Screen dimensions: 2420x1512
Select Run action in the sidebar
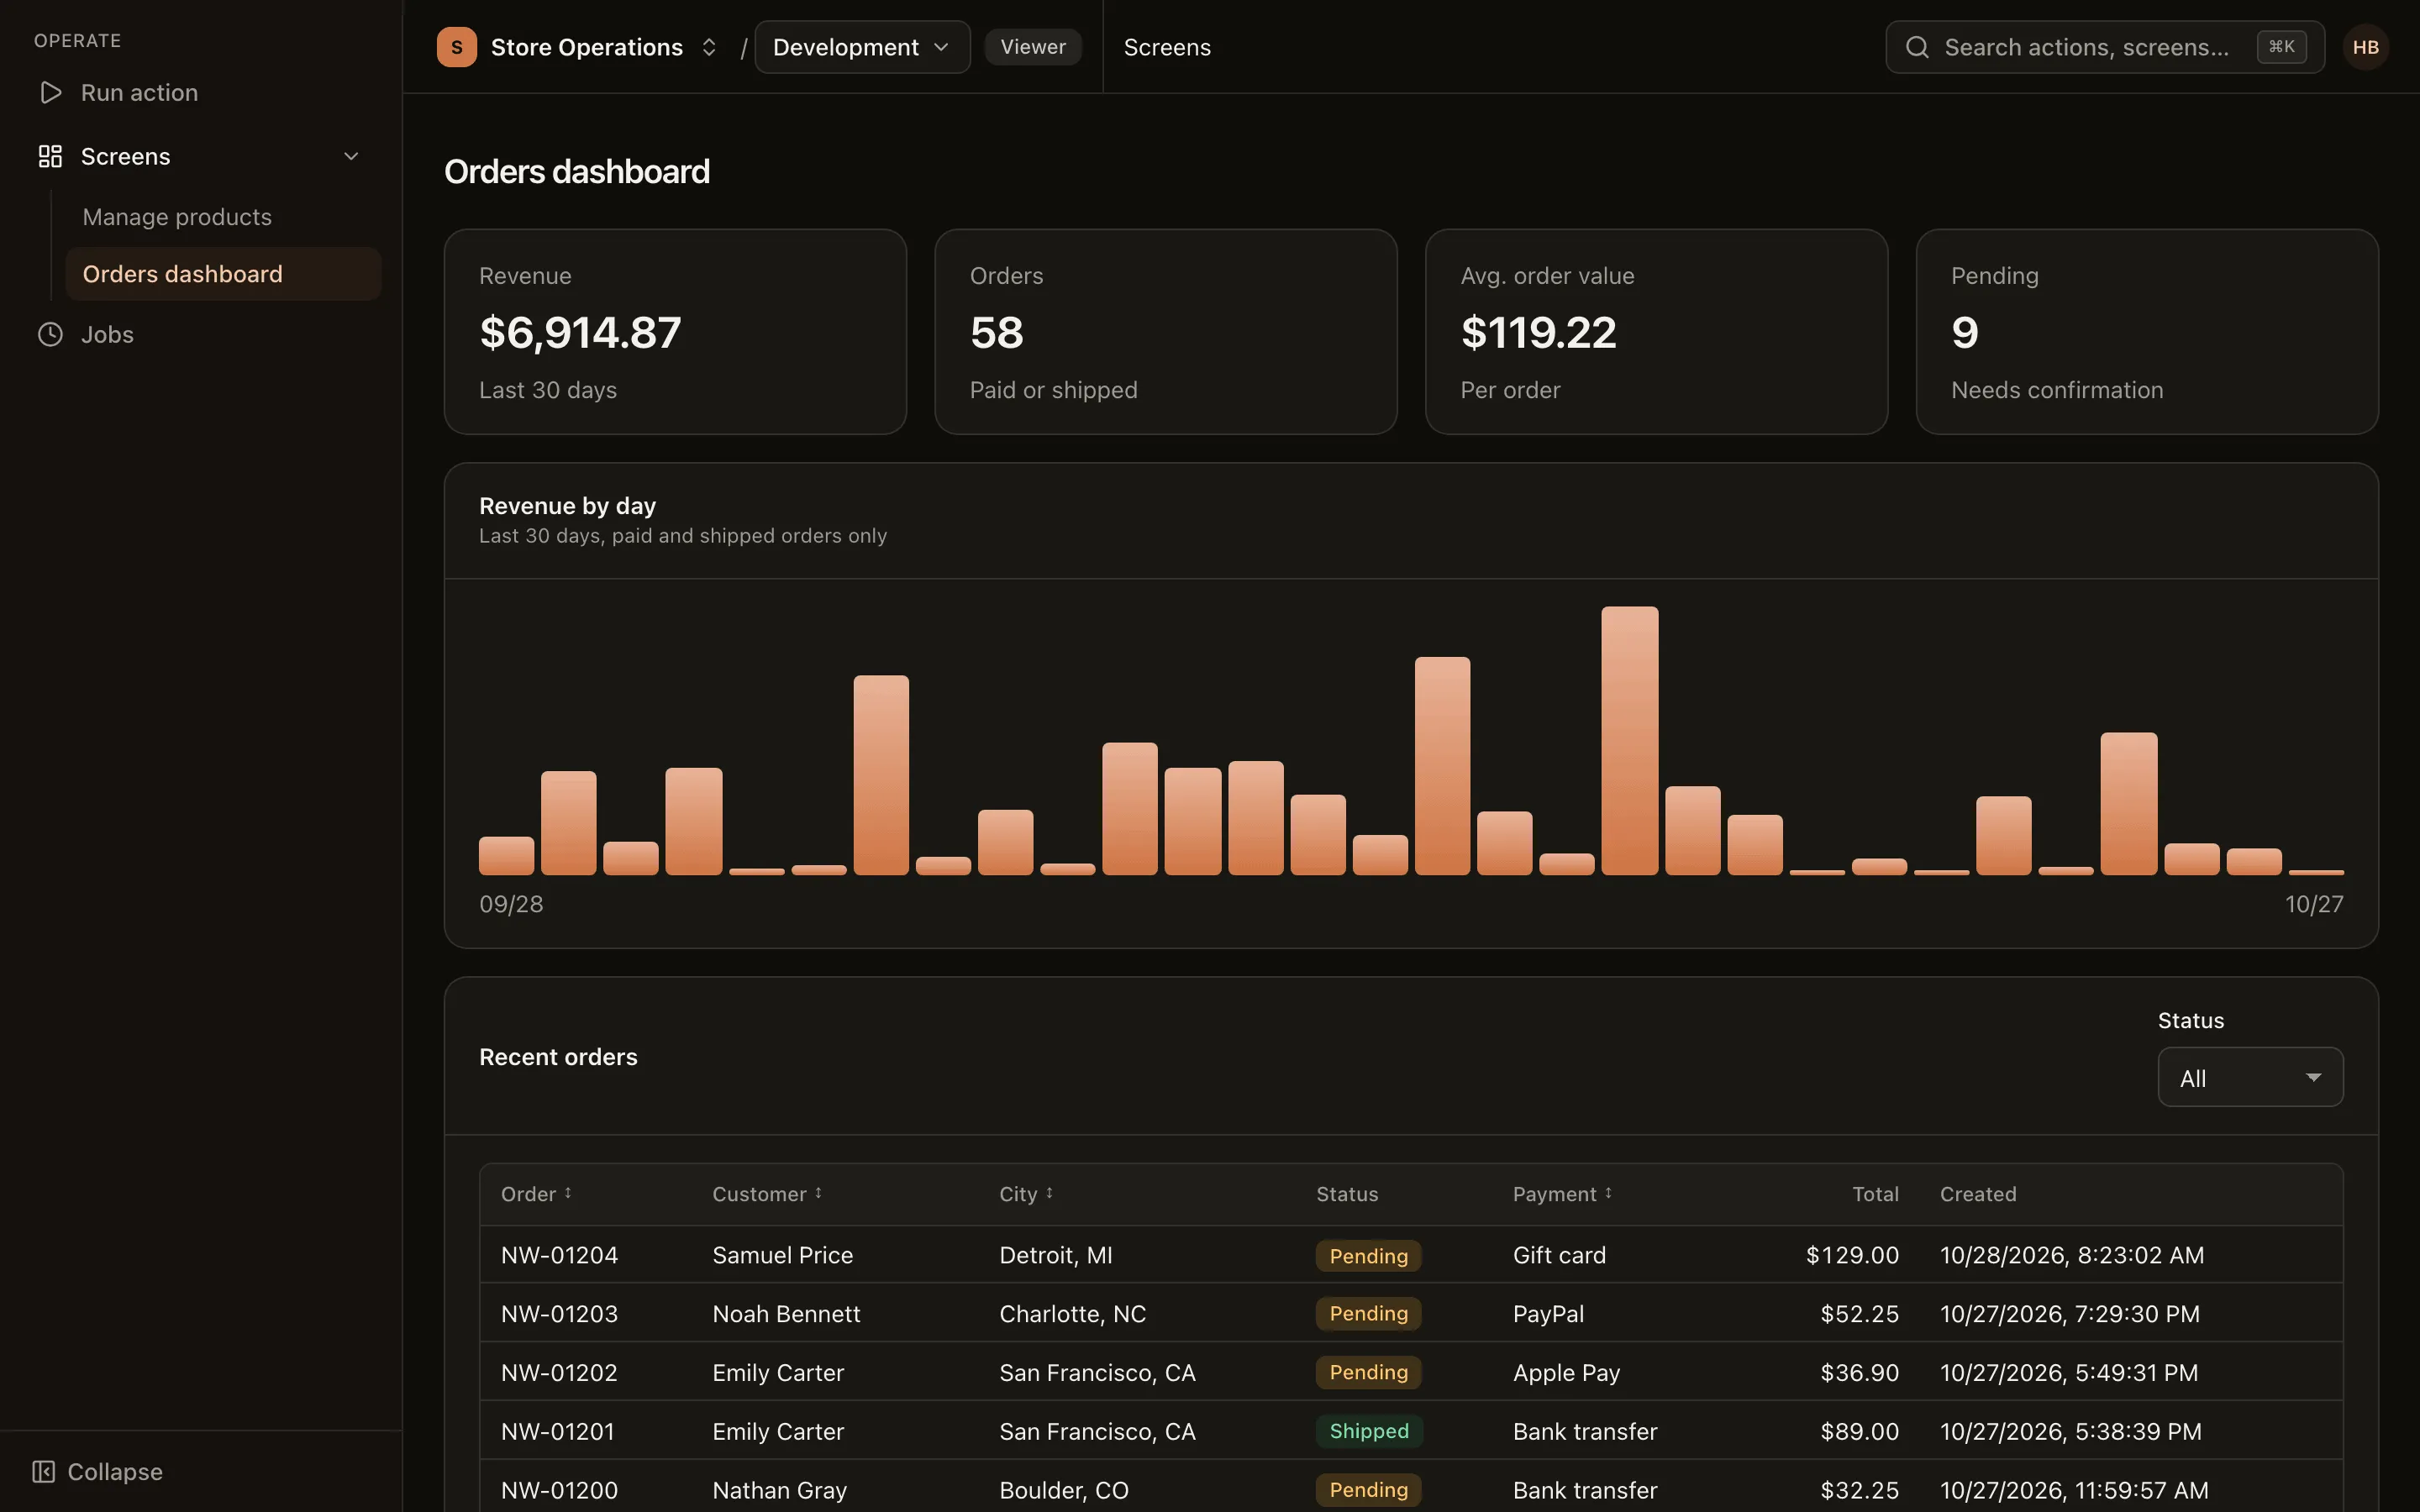click(139, 92)
